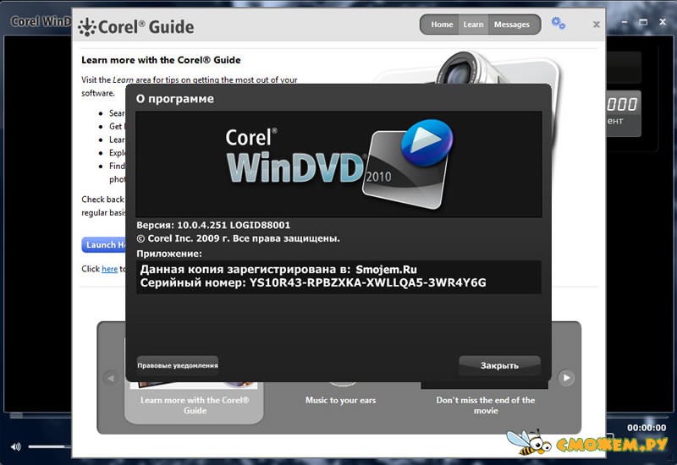Select the 'Learn more with the Corel® Guide' card
Viewport: 677px width, 465px height.
(194, 405)
